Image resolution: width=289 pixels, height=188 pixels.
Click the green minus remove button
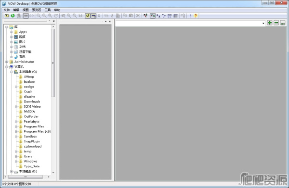[276, 23]
